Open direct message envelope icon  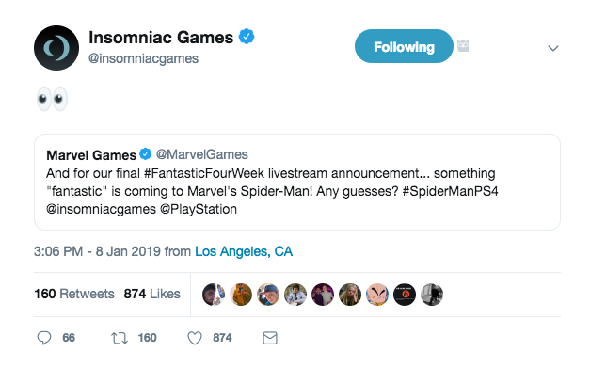[270, 338]
